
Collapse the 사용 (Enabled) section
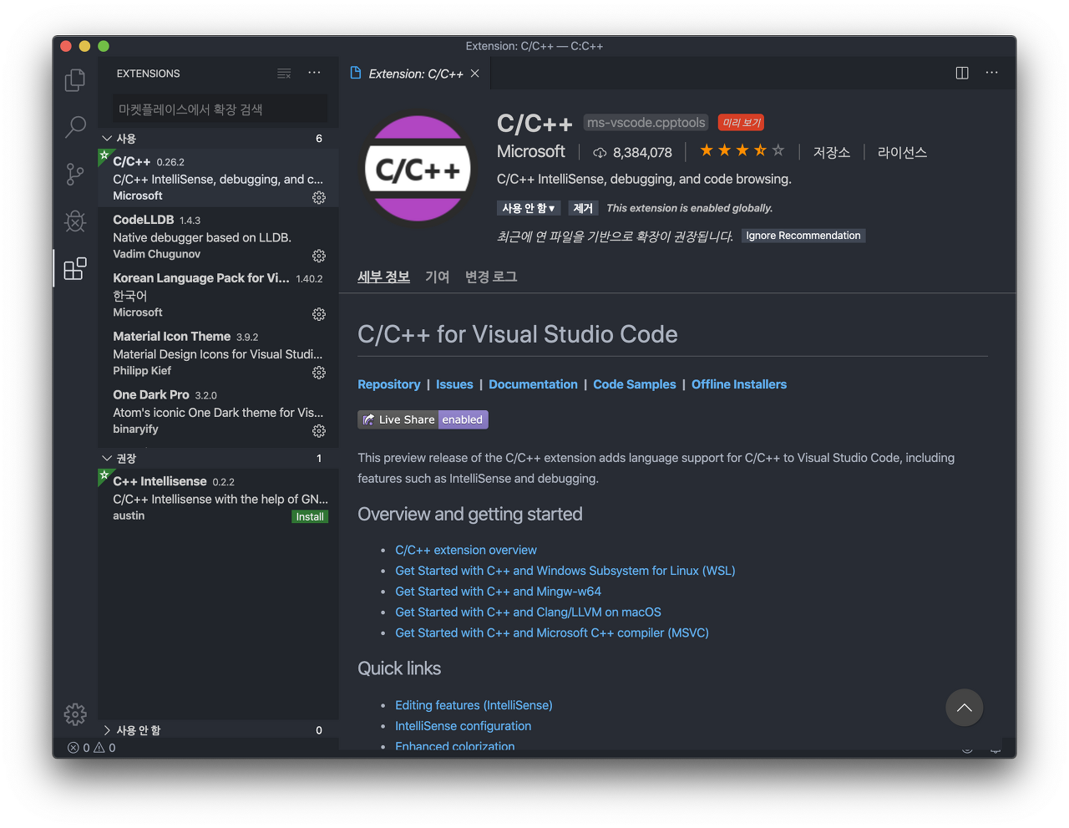[x=218, y=138]
